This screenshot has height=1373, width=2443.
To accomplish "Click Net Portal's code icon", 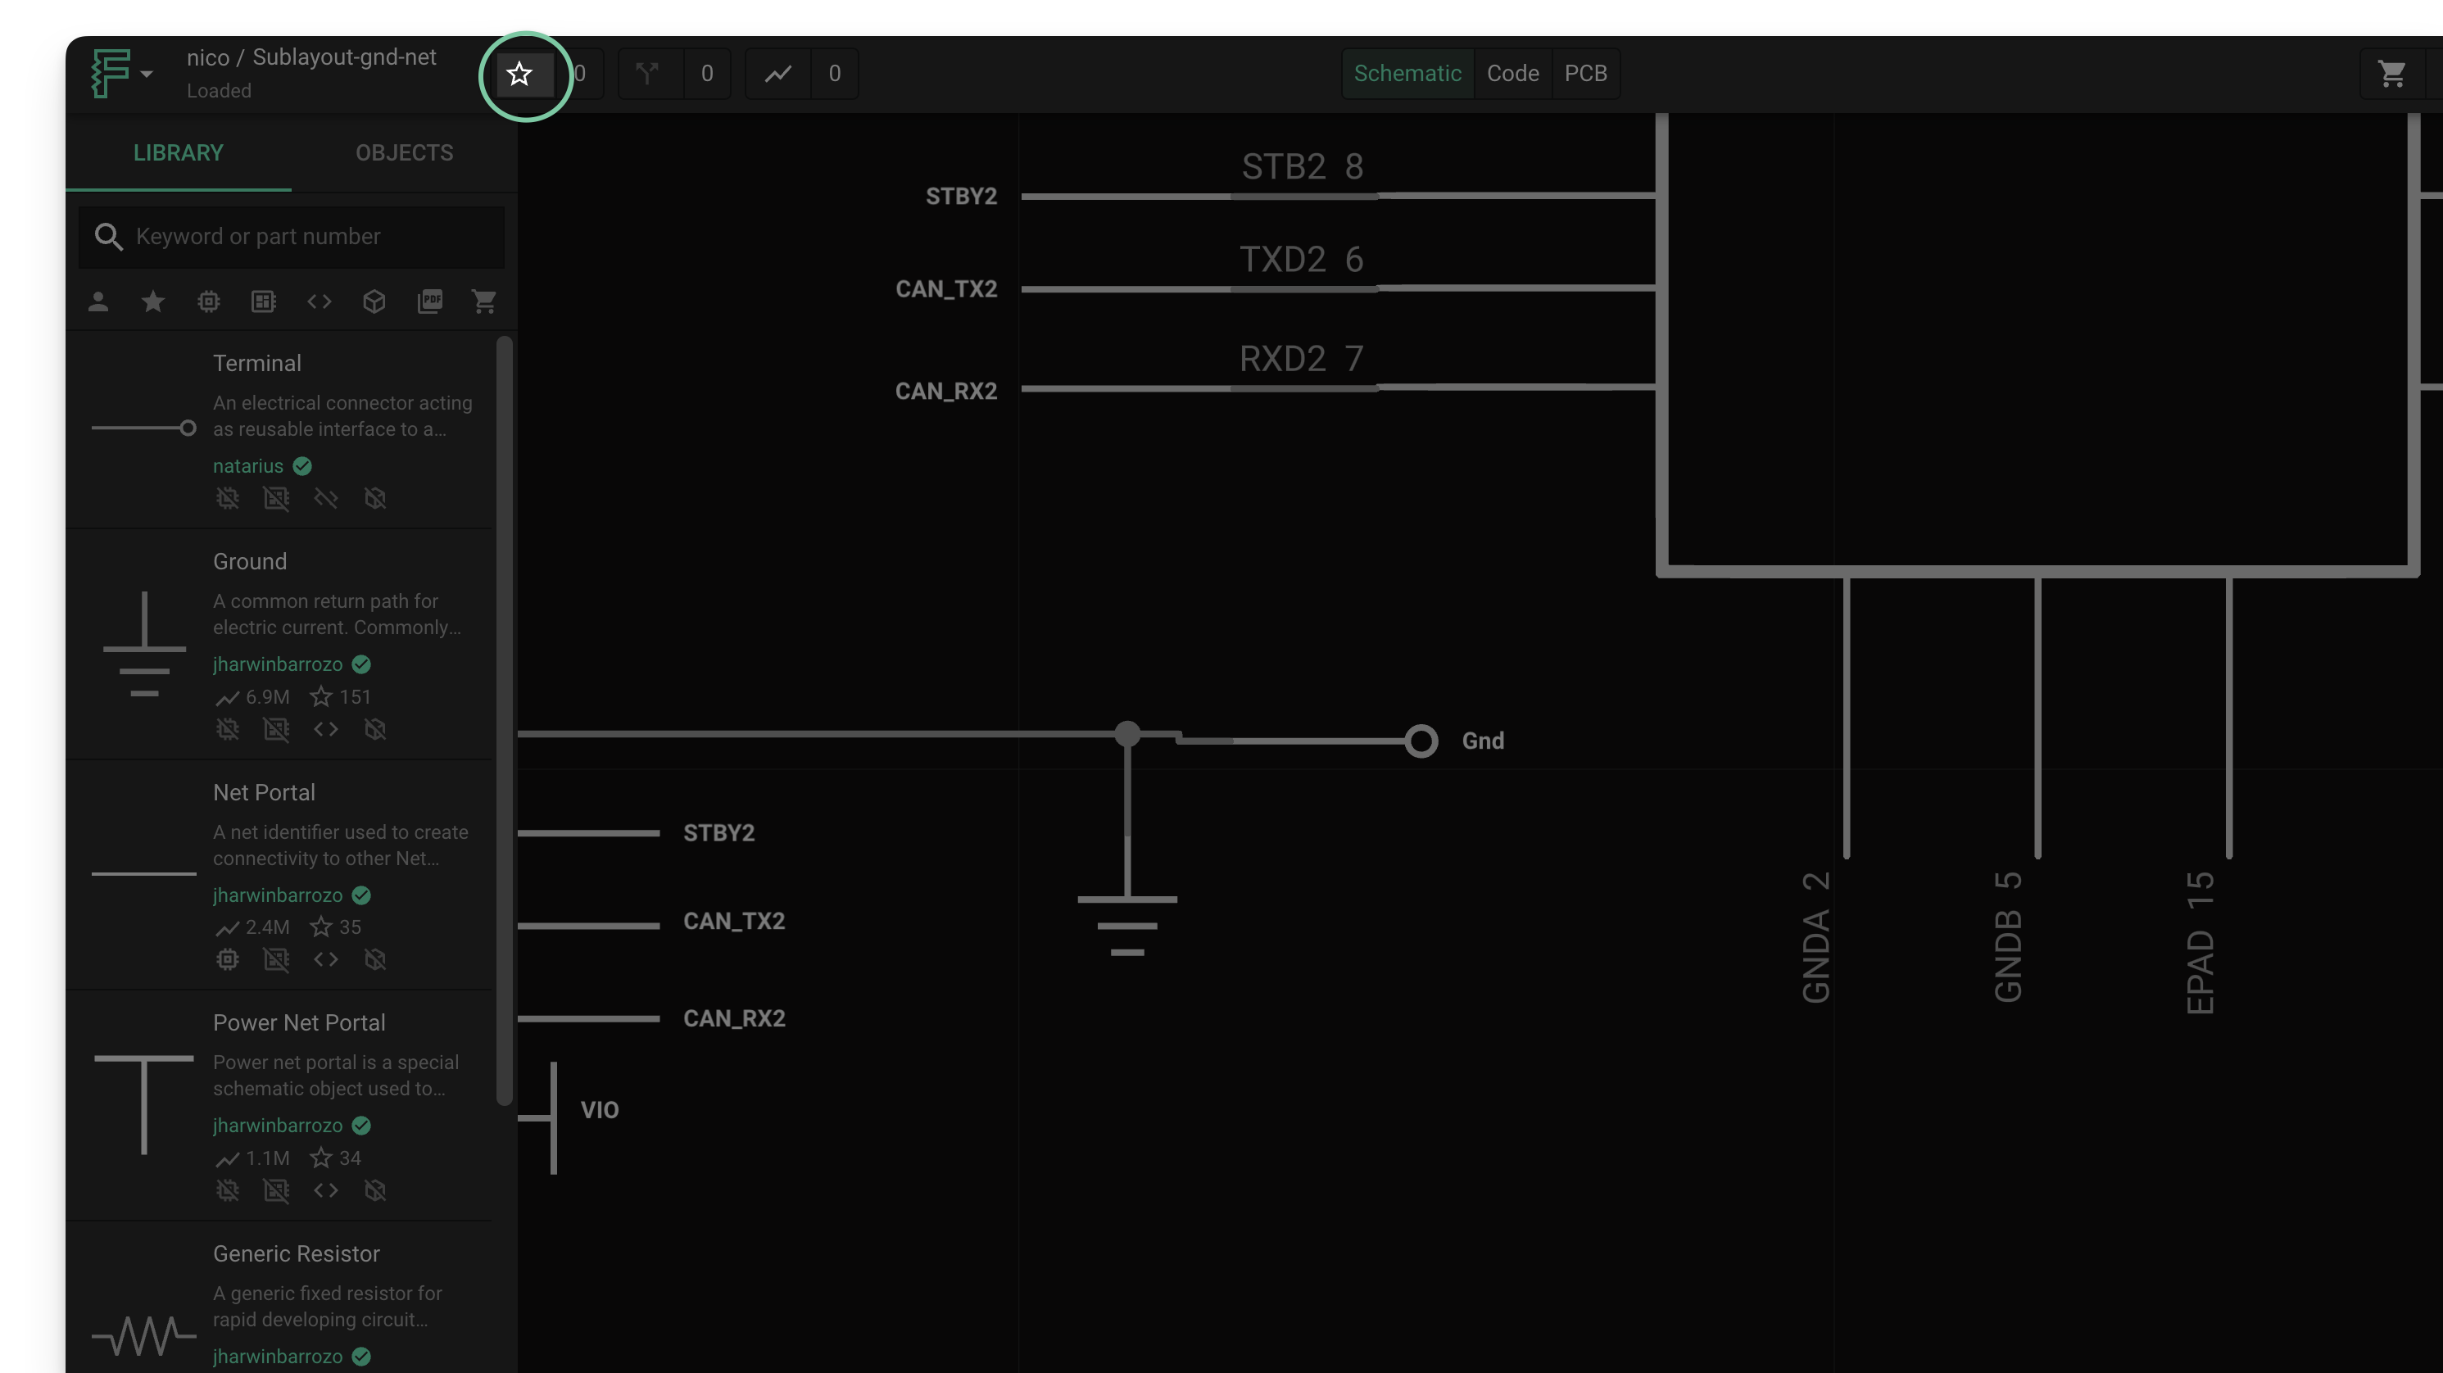I will [325, 959].
